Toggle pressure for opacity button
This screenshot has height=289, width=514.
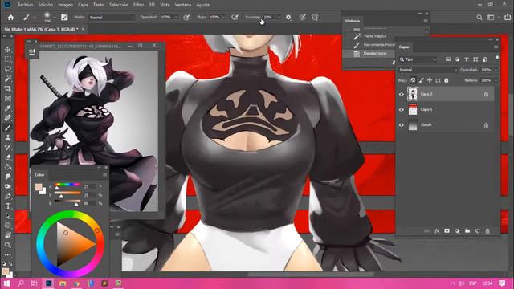(x=186, y=18)
